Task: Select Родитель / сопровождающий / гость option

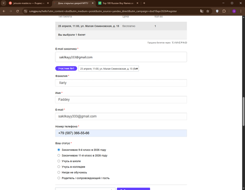Action: click(x=59, y=178)
